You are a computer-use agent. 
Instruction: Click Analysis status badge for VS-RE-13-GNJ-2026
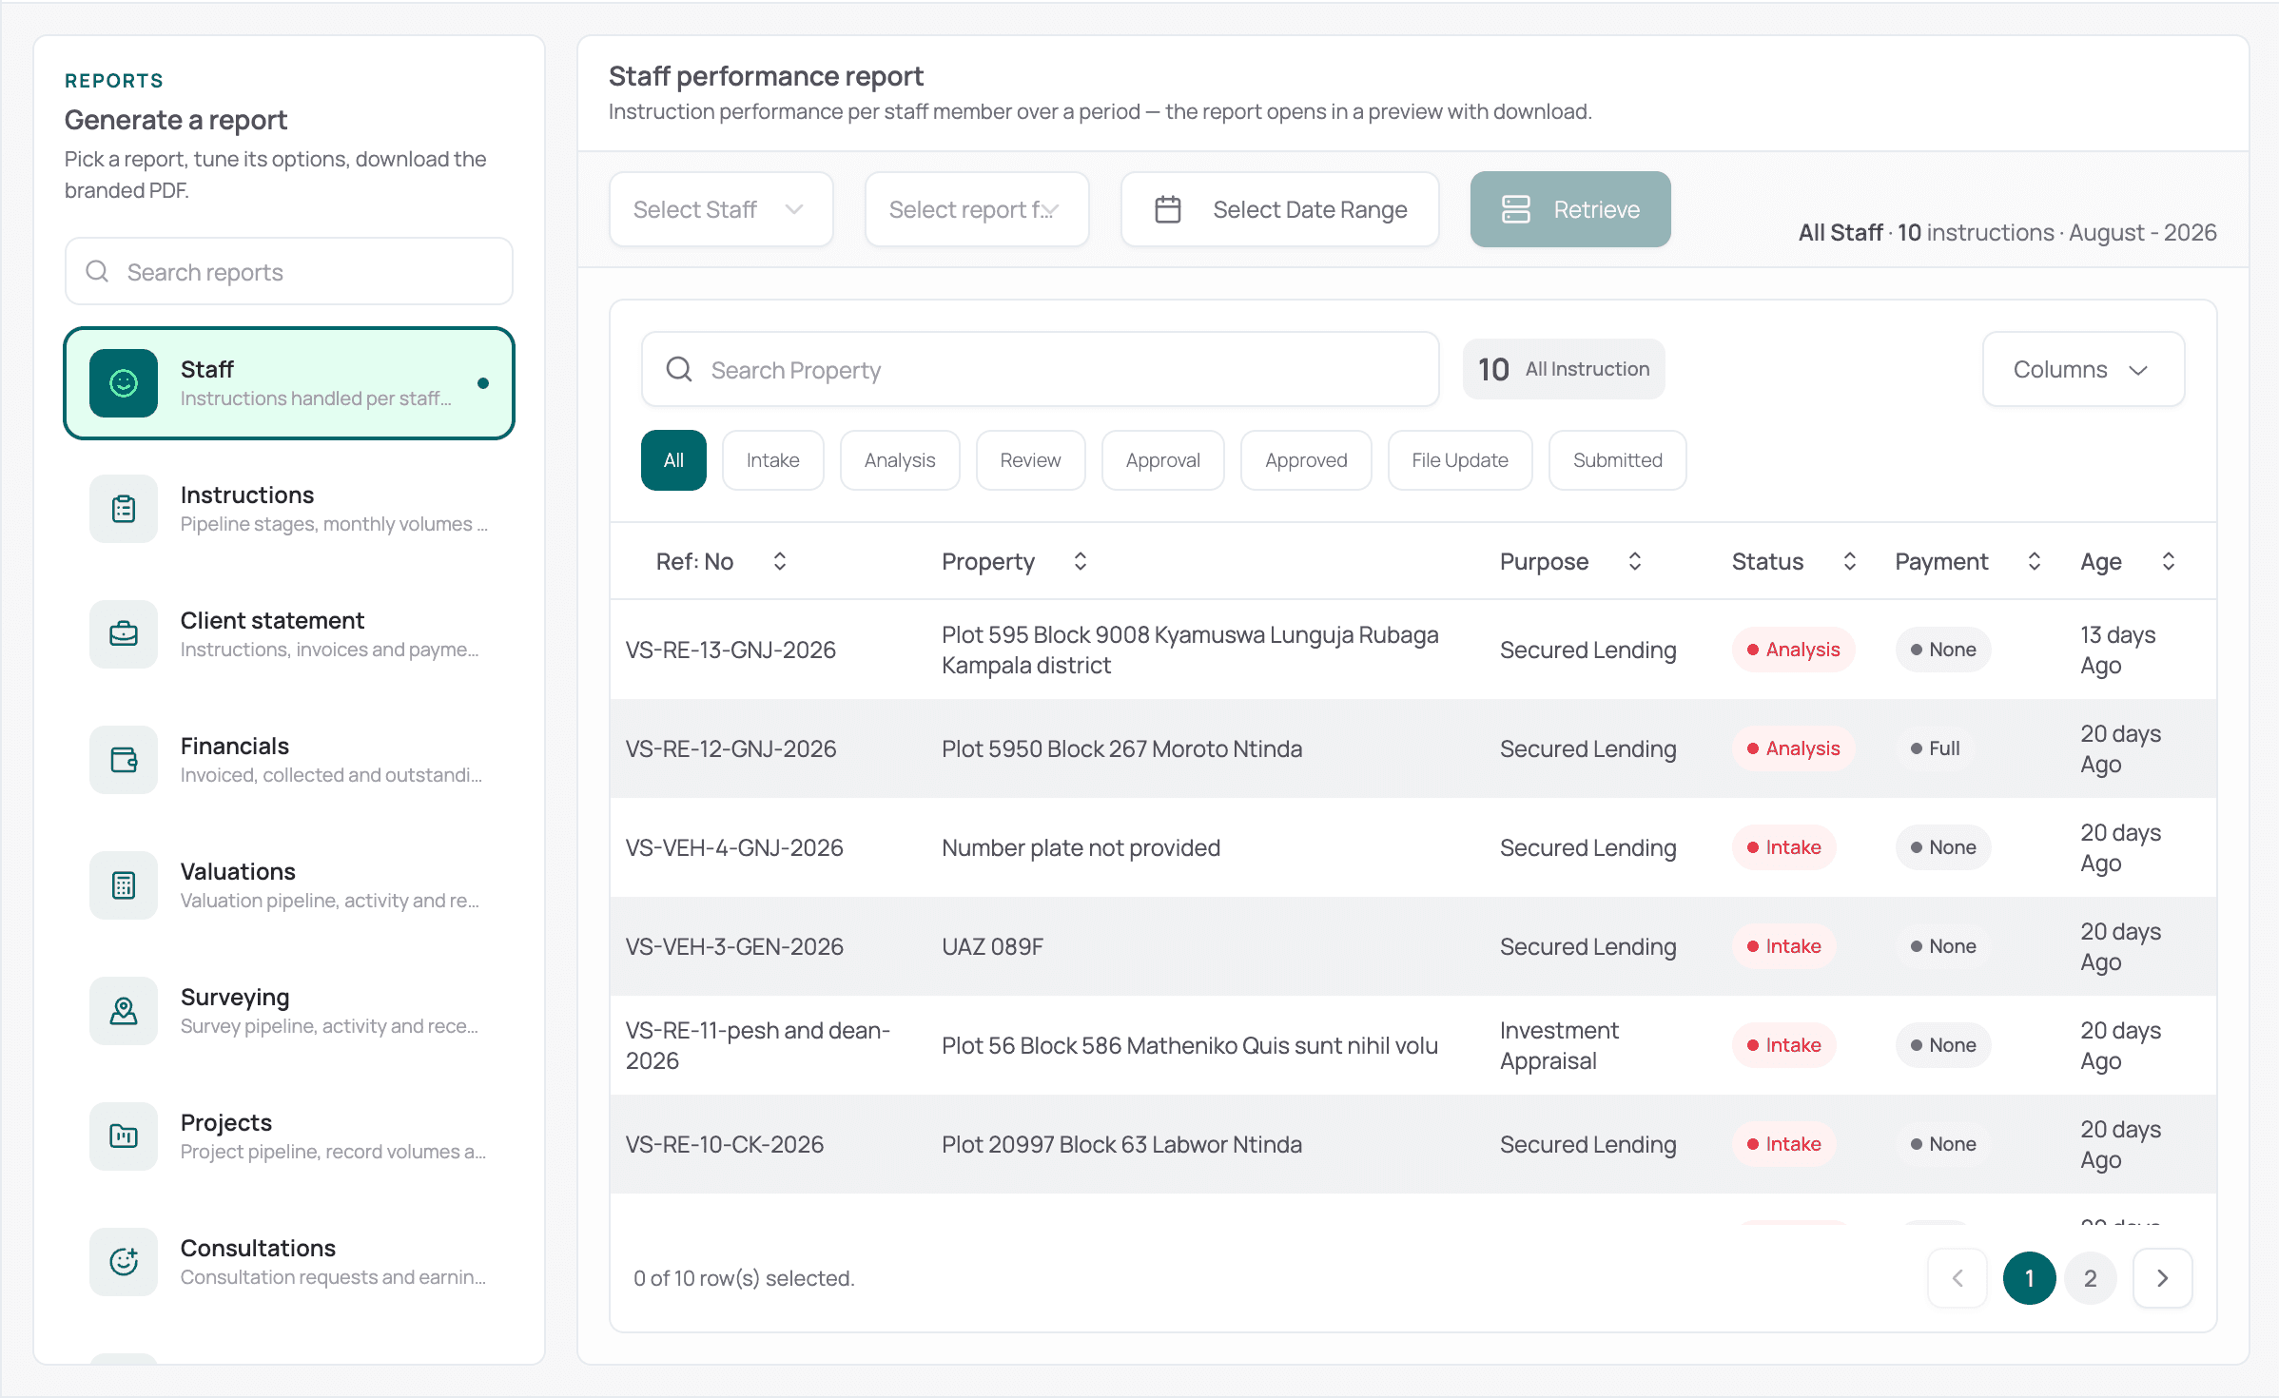click(x=1793, y=650)
